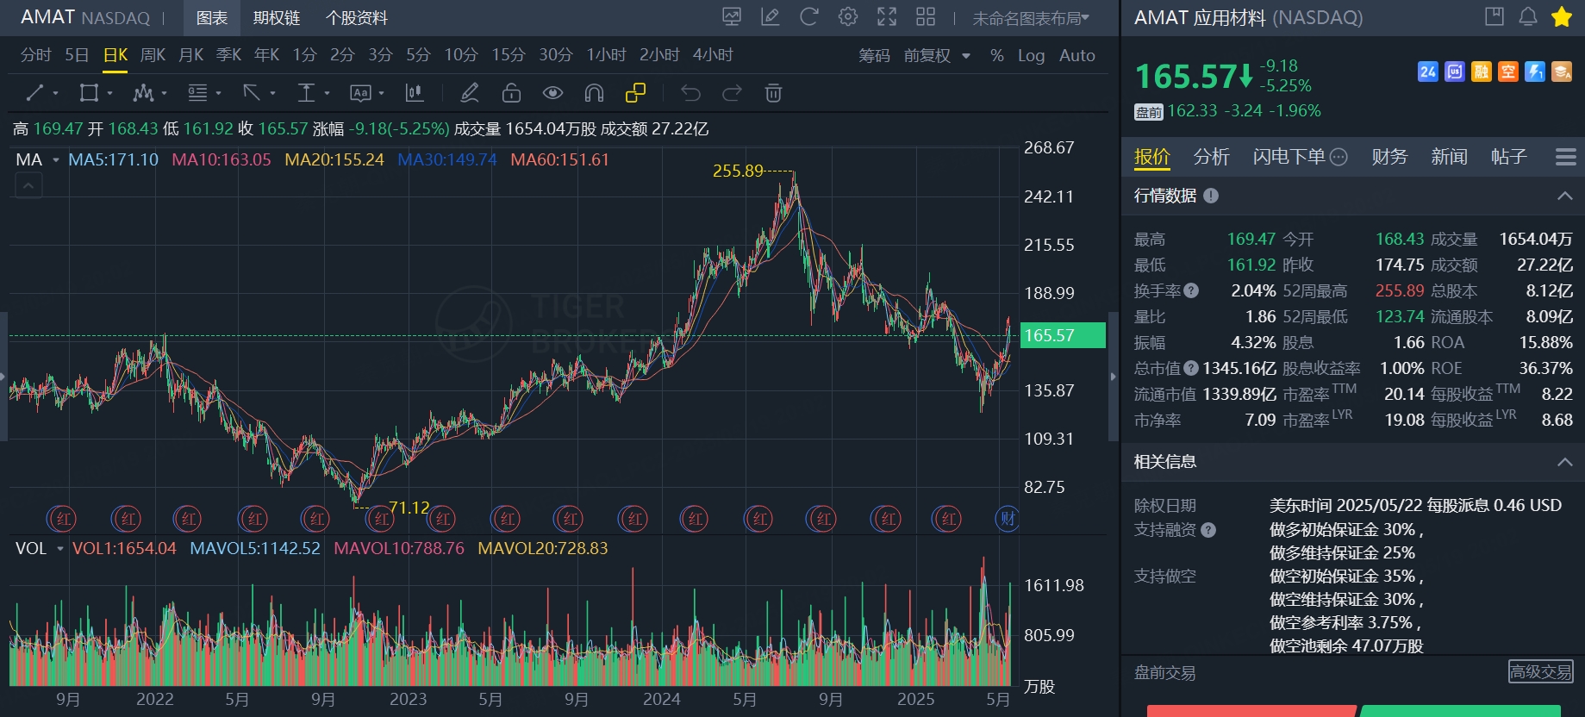Click the chart monitor icon in top bar
Screen dimensions: 1585x717
[x=732, y=16]
